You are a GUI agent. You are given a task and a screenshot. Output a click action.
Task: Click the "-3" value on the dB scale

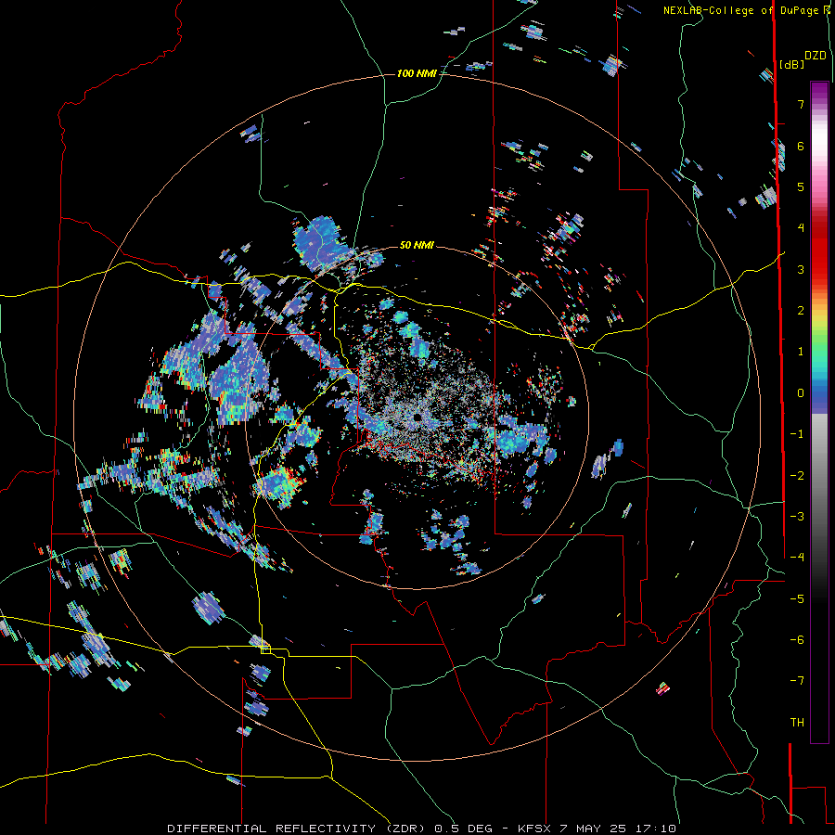coord(797,516)
